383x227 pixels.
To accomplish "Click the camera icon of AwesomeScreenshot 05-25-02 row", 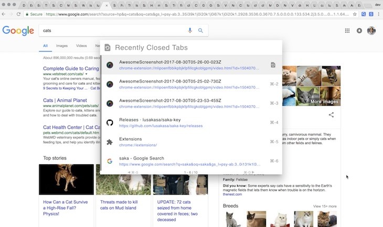I will click(110, 84).
